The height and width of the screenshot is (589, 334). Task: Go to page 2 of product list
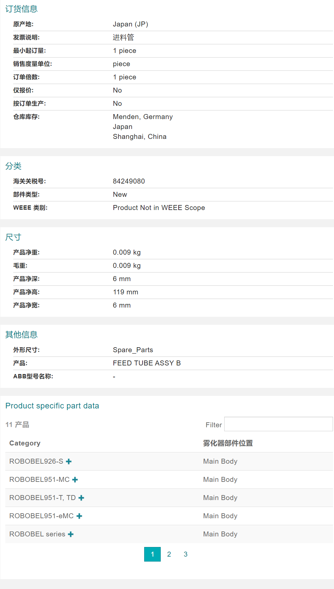169,554
